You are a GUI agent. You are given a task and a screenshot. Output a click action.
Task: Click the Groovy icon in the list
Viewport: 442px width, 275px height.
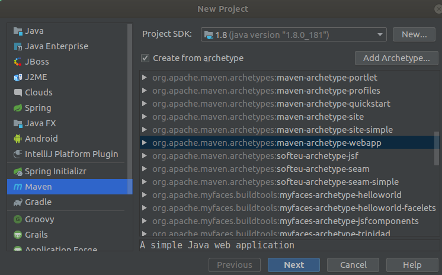(18, 219)
